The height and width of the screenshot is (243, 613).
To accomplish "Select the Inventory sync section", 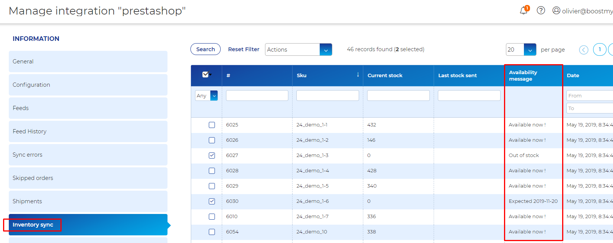I will coord(88,225).
